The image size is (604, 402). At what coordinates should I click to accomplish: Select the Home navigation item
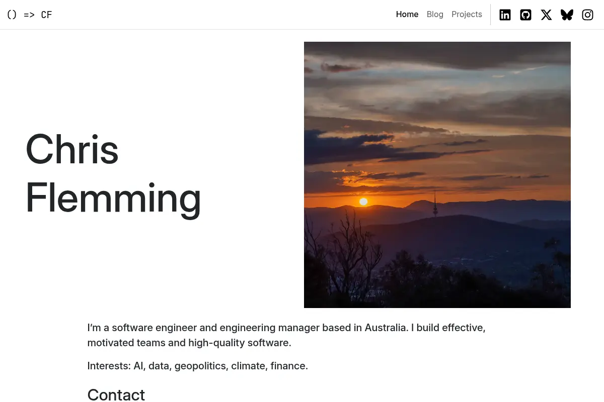(407, 15)
